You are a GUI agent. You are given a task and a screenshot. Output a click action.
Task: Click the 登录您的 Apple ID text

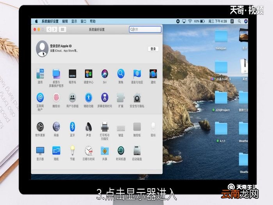click(61, 46)
